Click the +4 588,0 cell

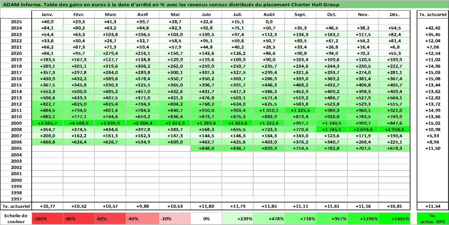coord(79,123)
